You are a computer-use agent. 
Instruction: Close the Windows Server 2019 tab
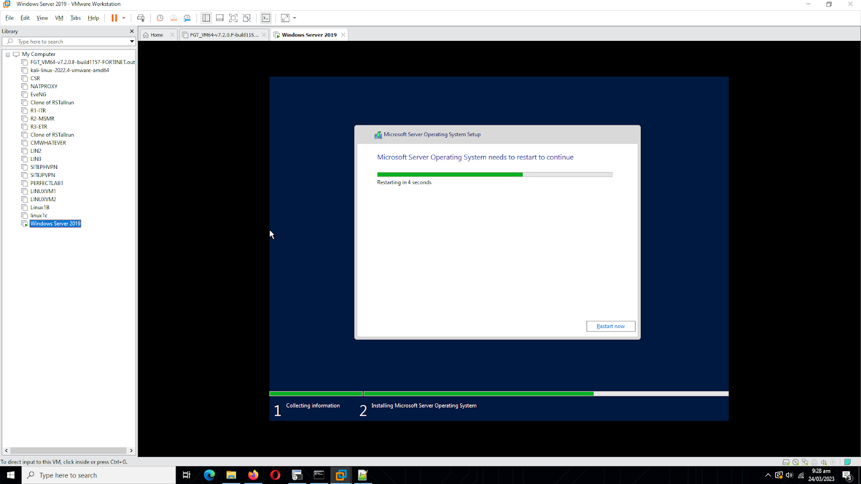tap(343, 35)
